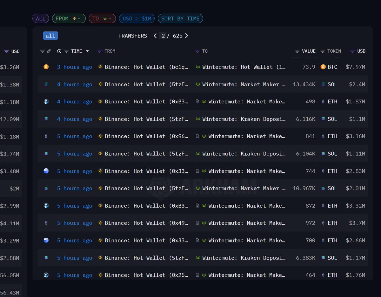Viewport: 381px width, 297px height.
Task: Click the $3.7M USD amount
Action: click(x=357, y=223)
